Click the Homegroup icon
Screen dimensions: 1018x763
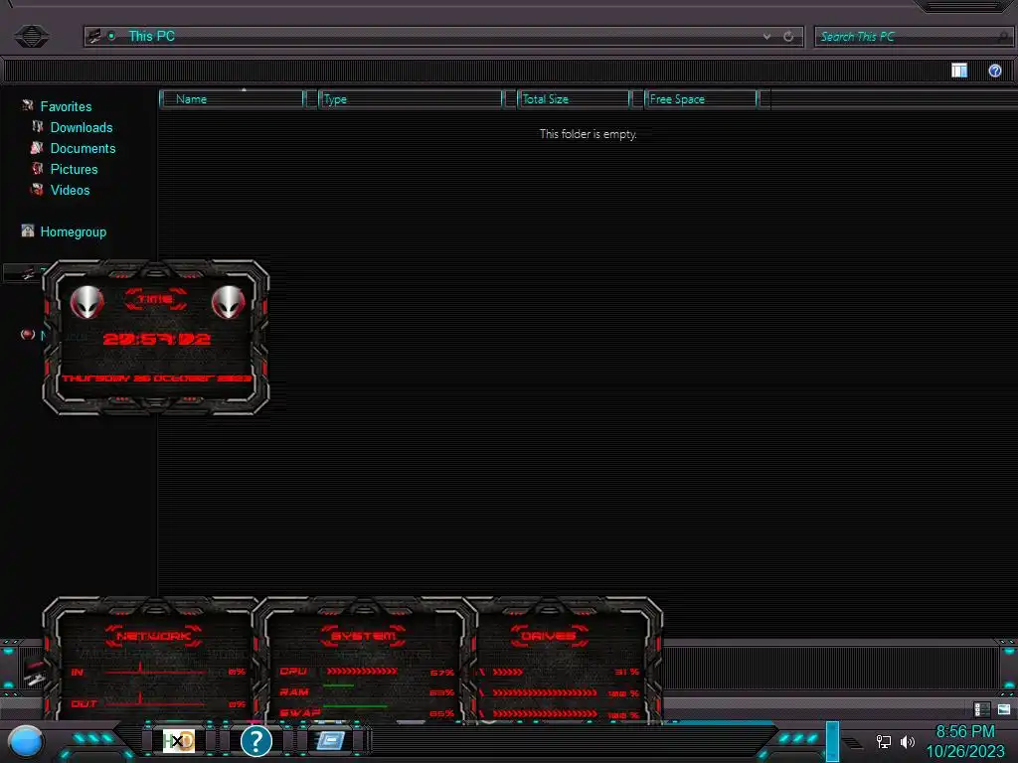point(27,230)
